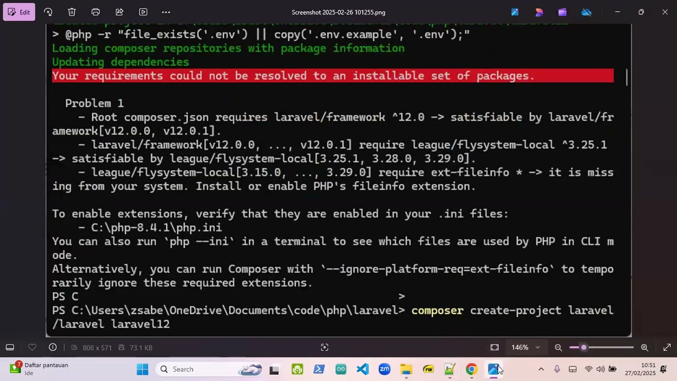Image resolution: width=677 pixels, height=381 pixels.
Task: Click the C:\php-8.4.1\php.ini path text
Action: pos(157,228)
